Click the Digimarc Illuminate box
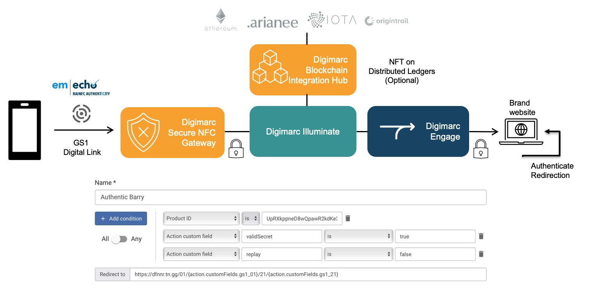Image resolution: width=590 pixels, height=291 pixels. (303, 131)
